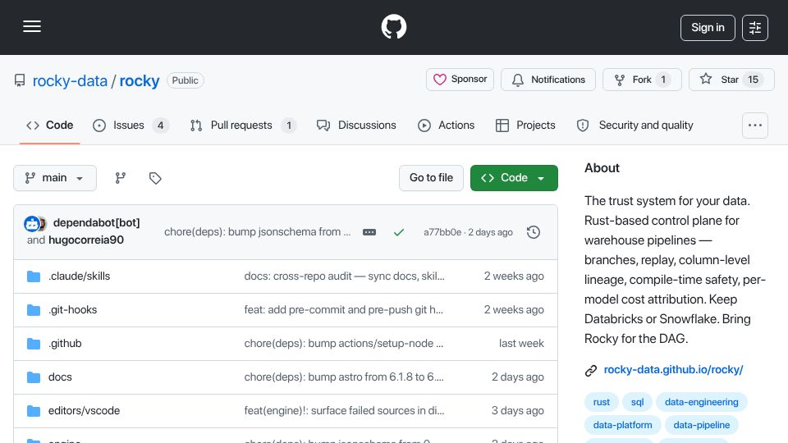Open commit 'docs: cross-repo audit' message
788x443 pixels.
coord(344,276)
